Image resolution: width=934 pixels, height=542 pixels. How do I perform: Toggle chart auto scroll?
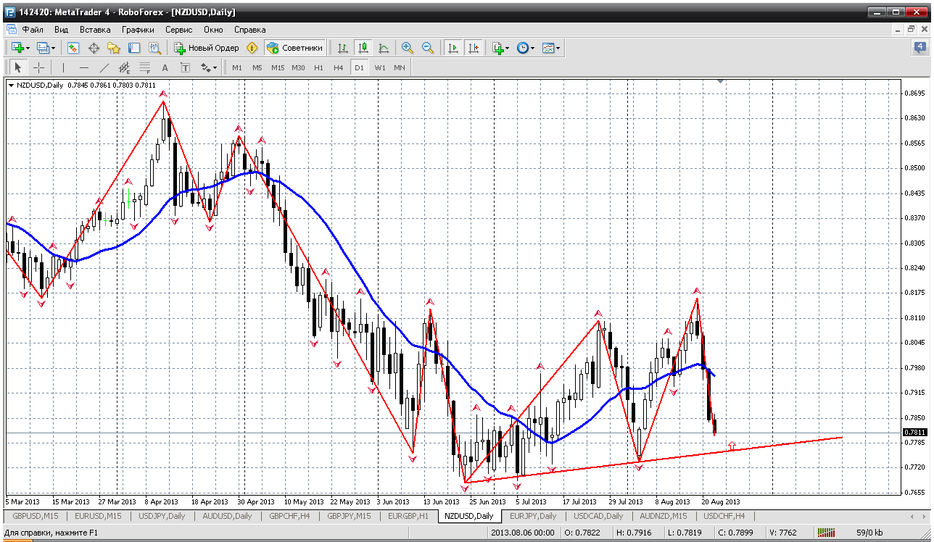453,48
